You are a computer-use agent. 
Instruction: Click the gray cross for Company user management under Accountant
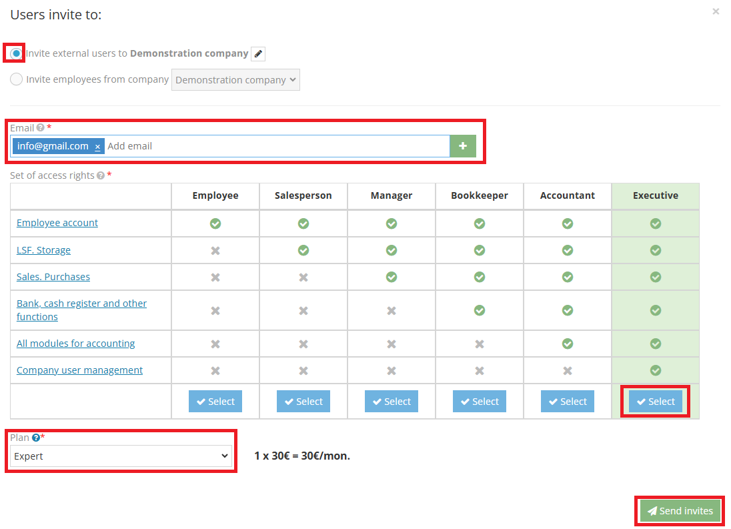[x=567, y=370]
